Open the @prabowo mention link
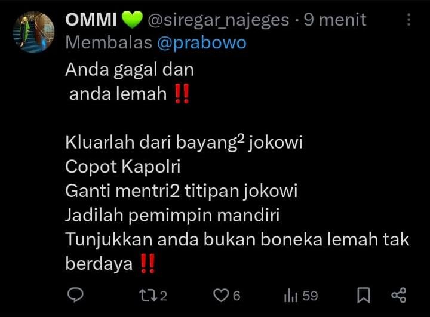Viewport: 430px width, 317px height. [202, 43]
